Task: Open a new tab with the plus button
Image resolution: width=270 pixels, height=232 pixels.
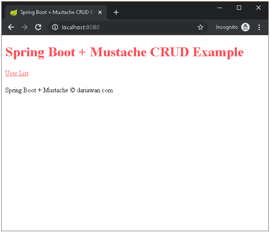Action: [x=116, y=12]
